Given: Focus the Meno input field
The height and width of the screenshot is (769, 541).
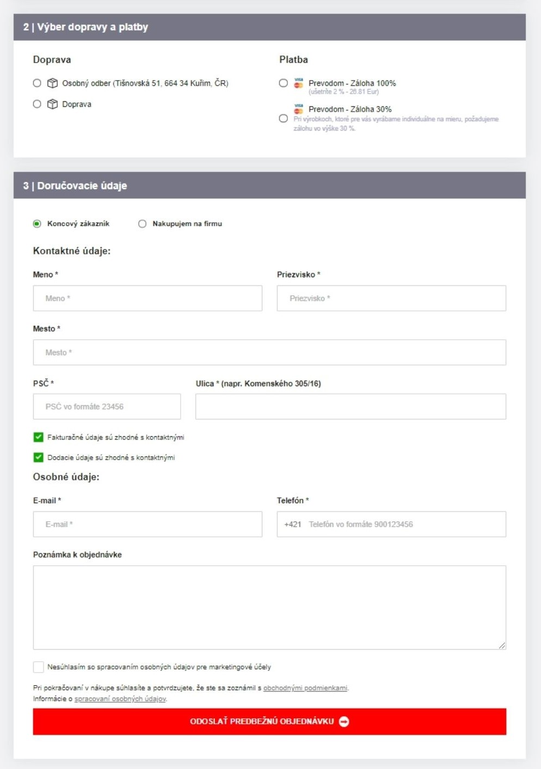Looking at the screenshot, I should 147,298.
